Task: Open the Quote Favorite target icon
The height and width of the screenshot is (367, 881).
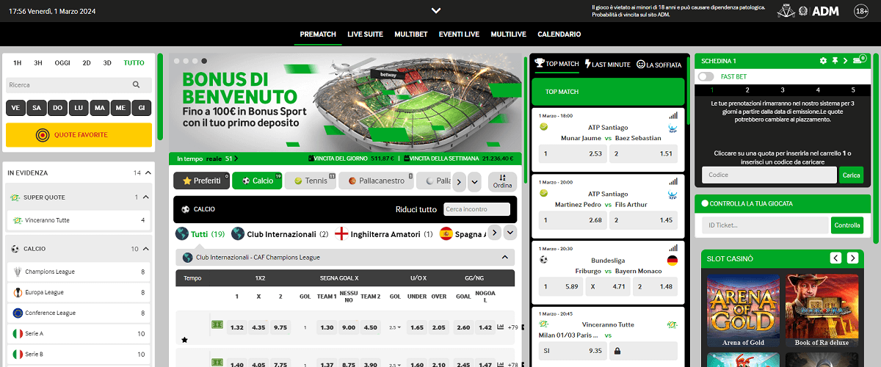Action: click(43, 135)
